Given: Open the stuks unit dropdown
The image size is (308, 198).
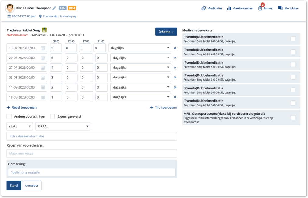Looking at the screenshot, I should 19,126.
